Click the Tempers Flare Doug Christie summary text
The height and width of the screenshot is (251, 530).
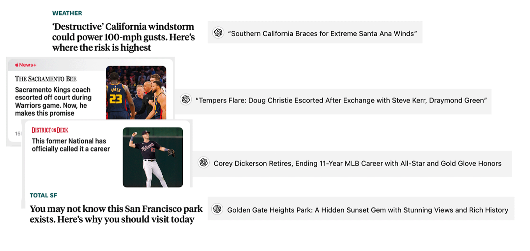(341, 101)
